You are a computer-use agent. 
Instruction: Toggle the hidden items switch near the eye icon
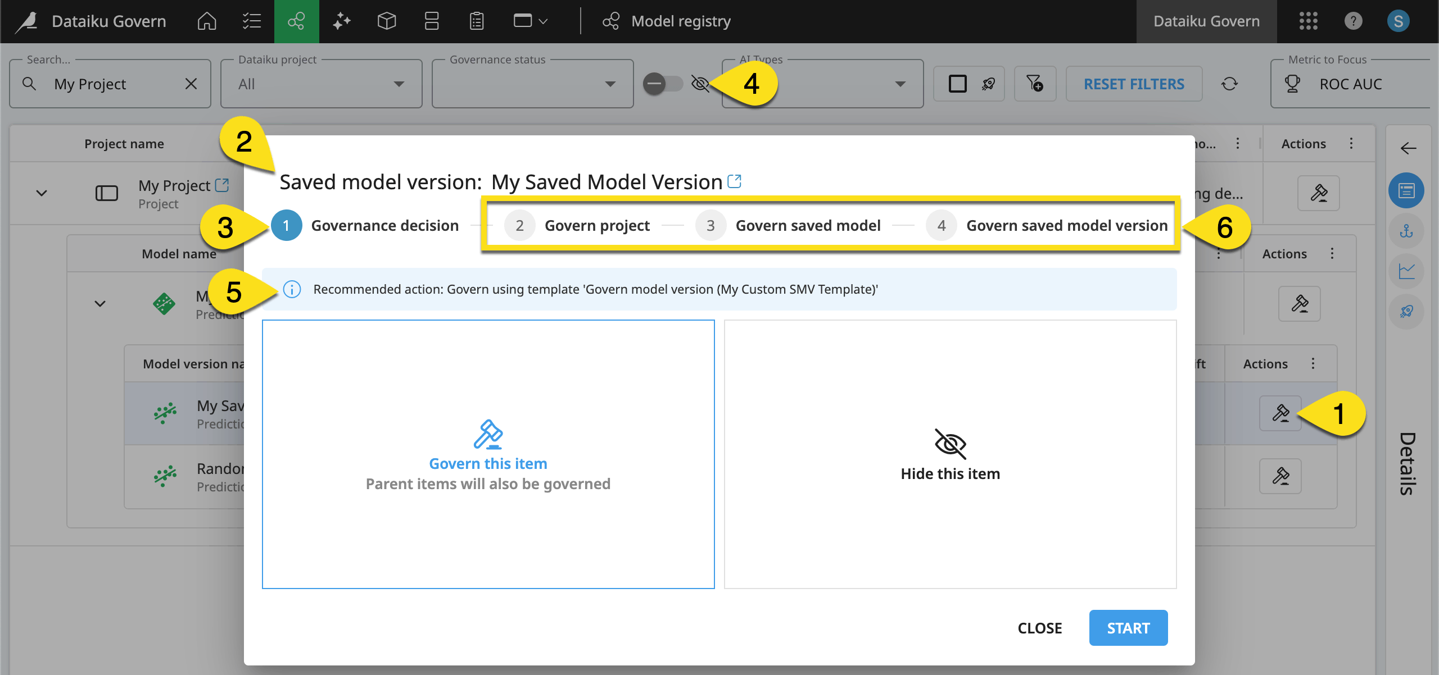(662, 83)
